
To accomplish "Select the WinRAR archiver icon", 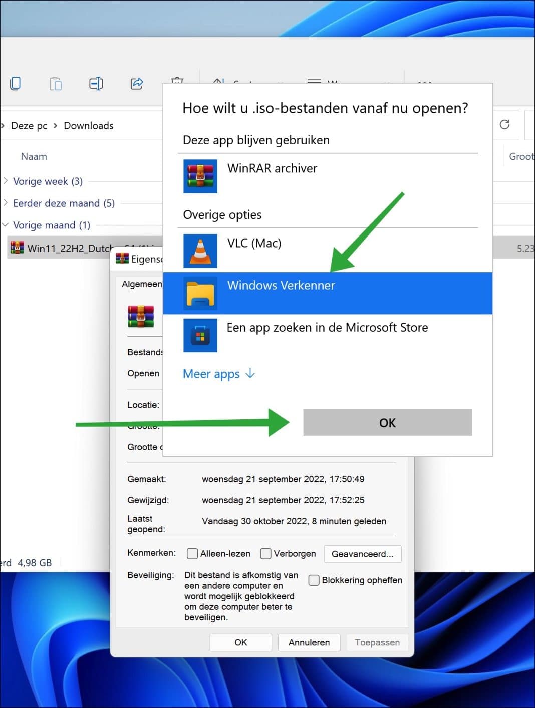I will (x=200, y=176).
